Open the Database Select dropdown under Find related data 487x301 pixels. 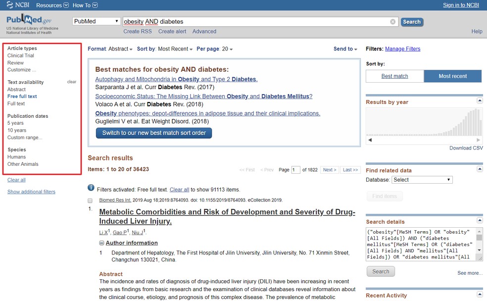pyautogui.click(x=422, y=179)
